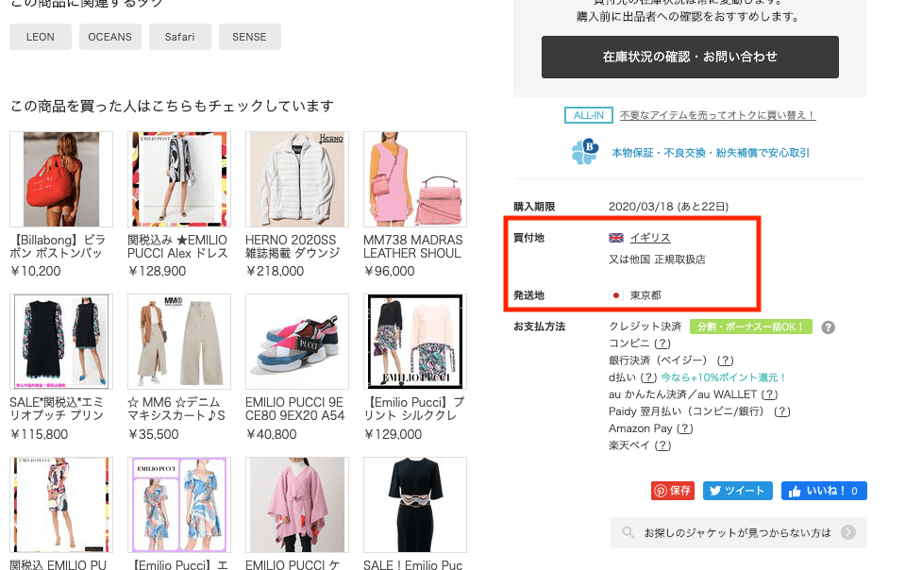Open the 銀行決済（ペイジー） help (?) link

[x=725, y=360]
